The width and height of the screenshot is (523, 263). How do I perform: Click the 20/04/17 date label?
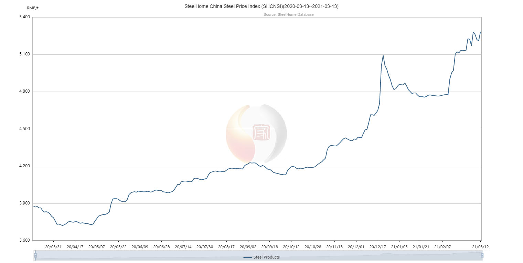[75, 247]
